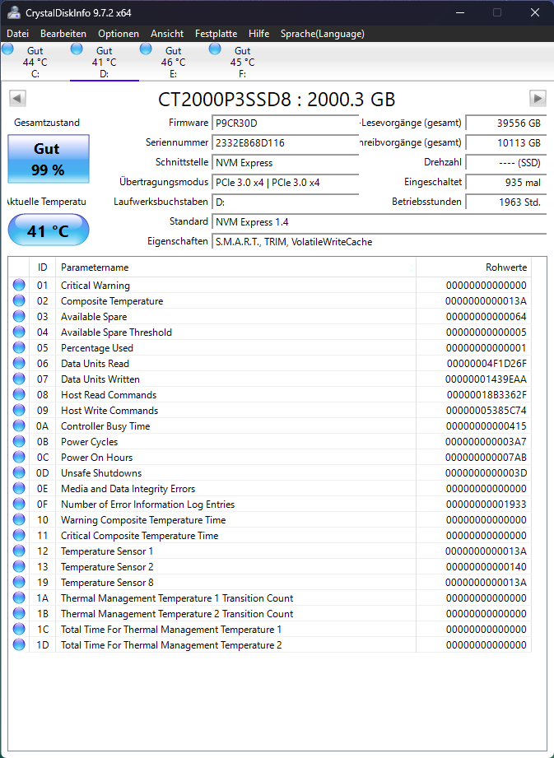Click status orb for Power On Hours row
Viewport: 554px width, 758px height.
point(19,458)
